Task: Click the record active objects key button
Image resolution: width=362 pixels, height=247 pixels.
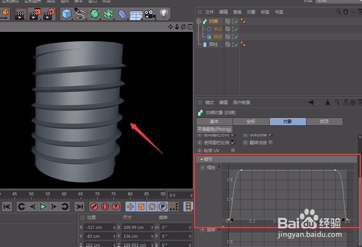Action: pyautogui.click(x=94, y=207)
